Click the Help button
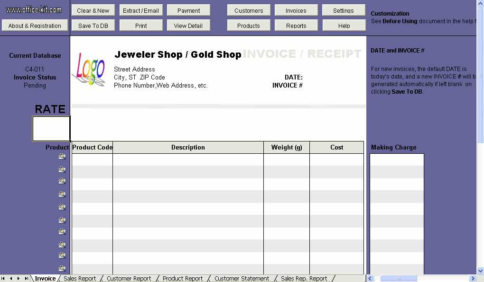Image resolution: width=484 pixels, height=282 pixels. click(344, 25)
